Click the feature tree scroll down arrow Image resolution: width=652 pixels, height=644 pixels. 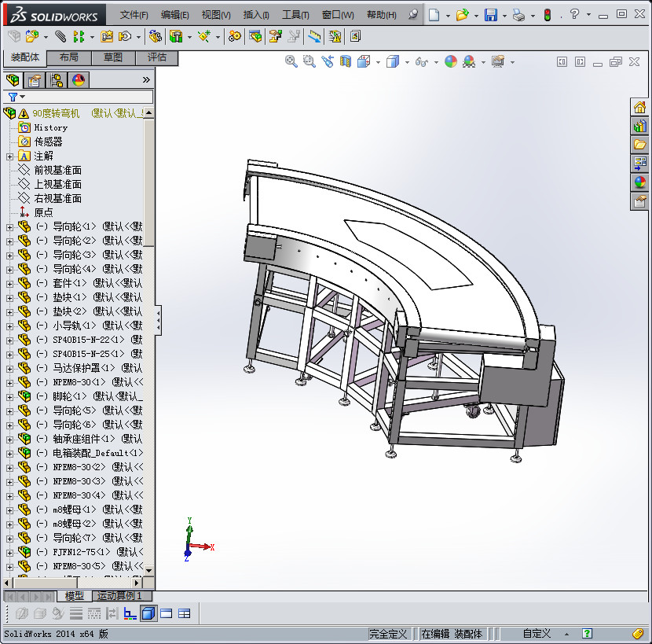(x=148, y=570)
